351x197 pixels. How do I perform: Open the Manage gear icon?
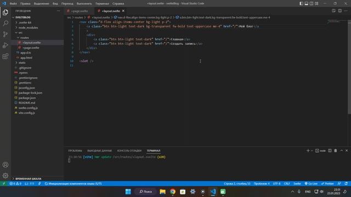click(x=5, y=176)
